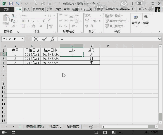Click the new sheet plus icon
Viewport: 163px width, 135px height.
point(91,127)
